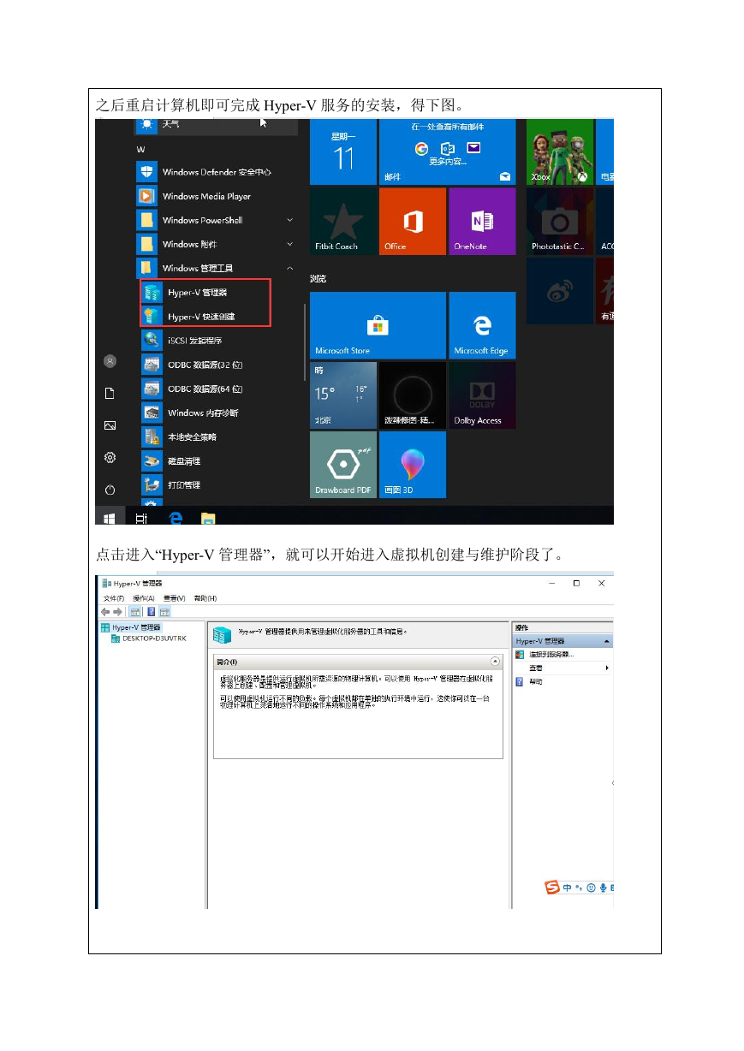Open 打印管理 tool
The image size is (744, 1051).
184,484
